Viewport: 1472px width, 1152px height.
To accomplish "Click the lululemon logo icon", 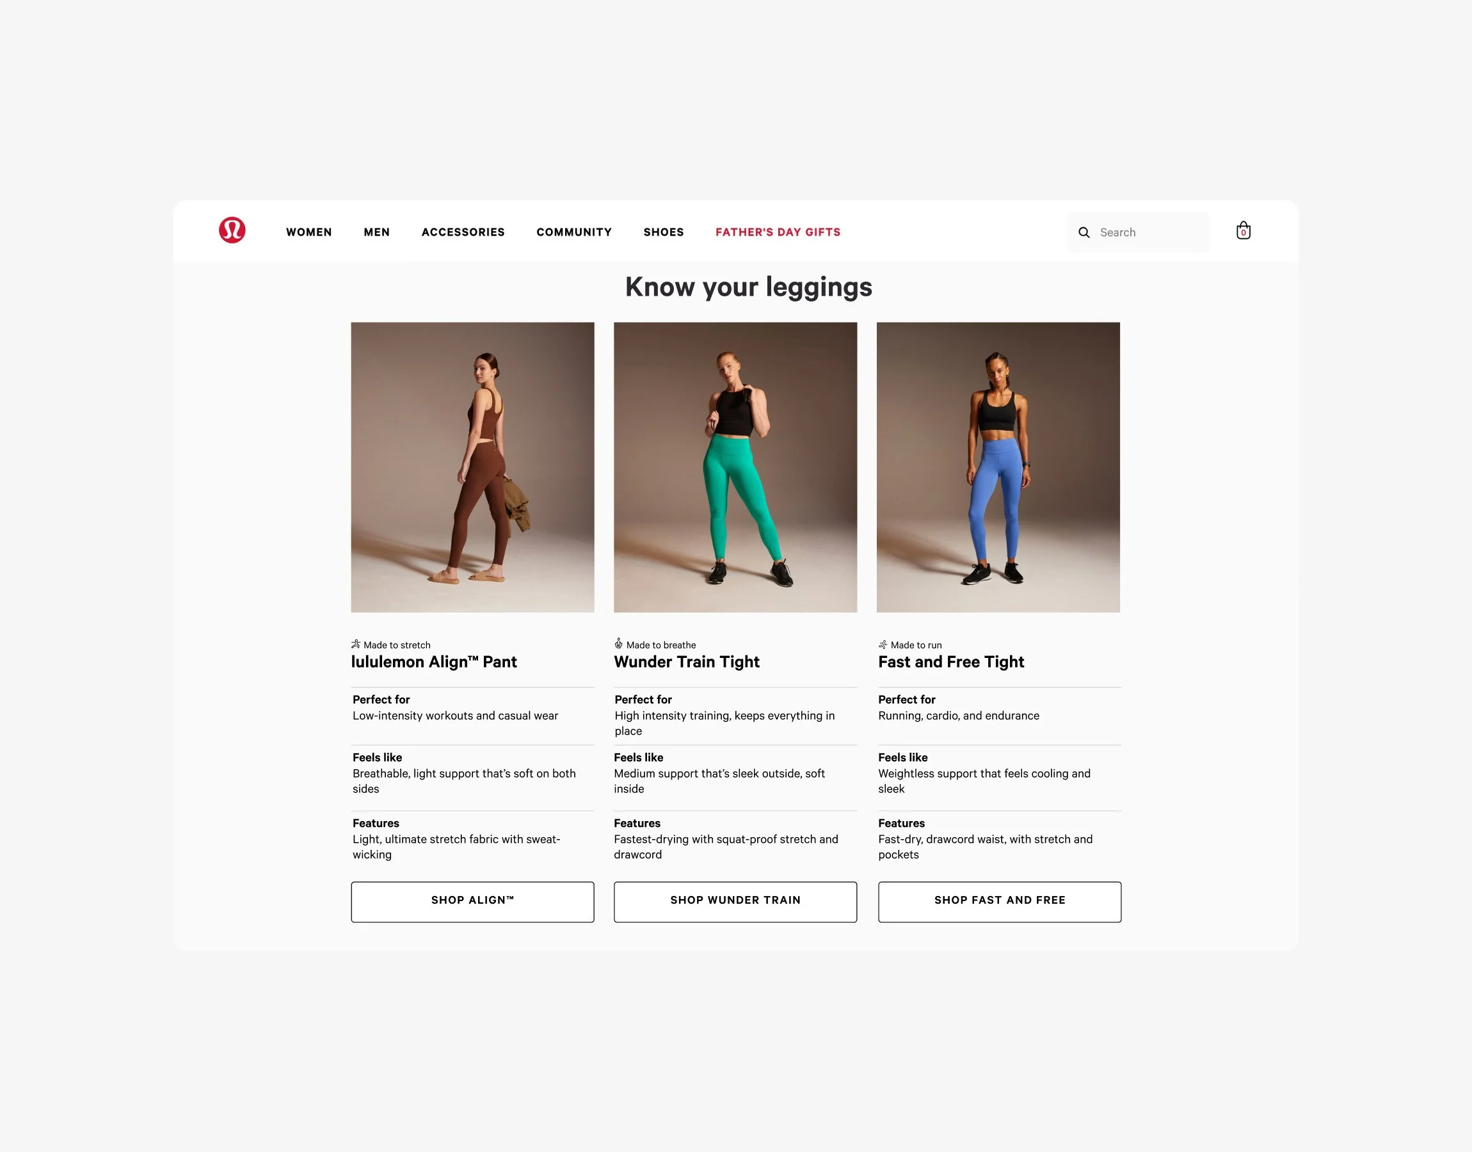I will [232, 230].
